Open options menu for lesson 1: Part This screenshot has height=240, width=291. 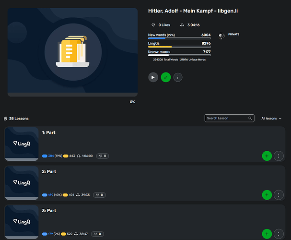tap(279, 156)
